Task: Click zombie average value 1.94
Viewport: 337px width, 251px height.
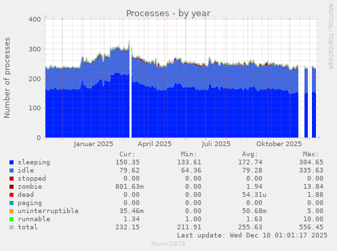Action: click(x=254, y=187)
